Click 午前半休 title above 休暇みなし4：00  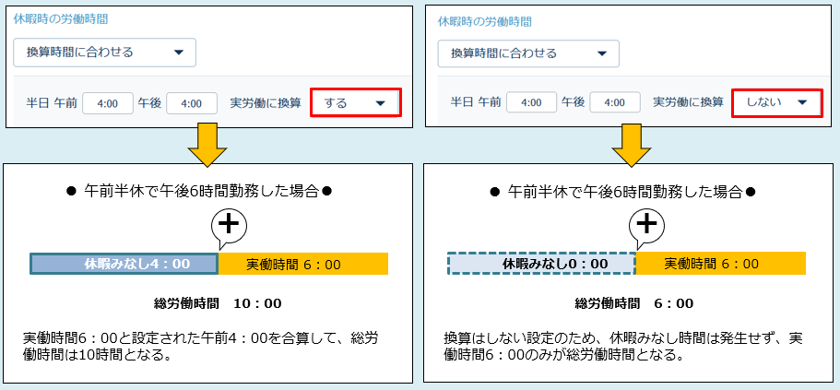click(x=199, y=191)
